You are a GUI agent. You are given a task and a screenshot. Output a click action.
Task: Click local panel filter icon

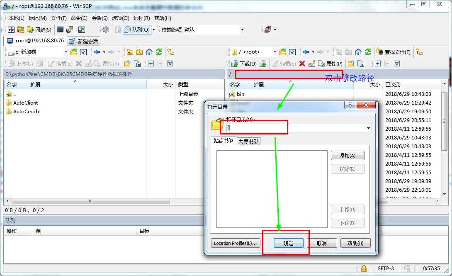pyautogui.click(x=83, y=52)
